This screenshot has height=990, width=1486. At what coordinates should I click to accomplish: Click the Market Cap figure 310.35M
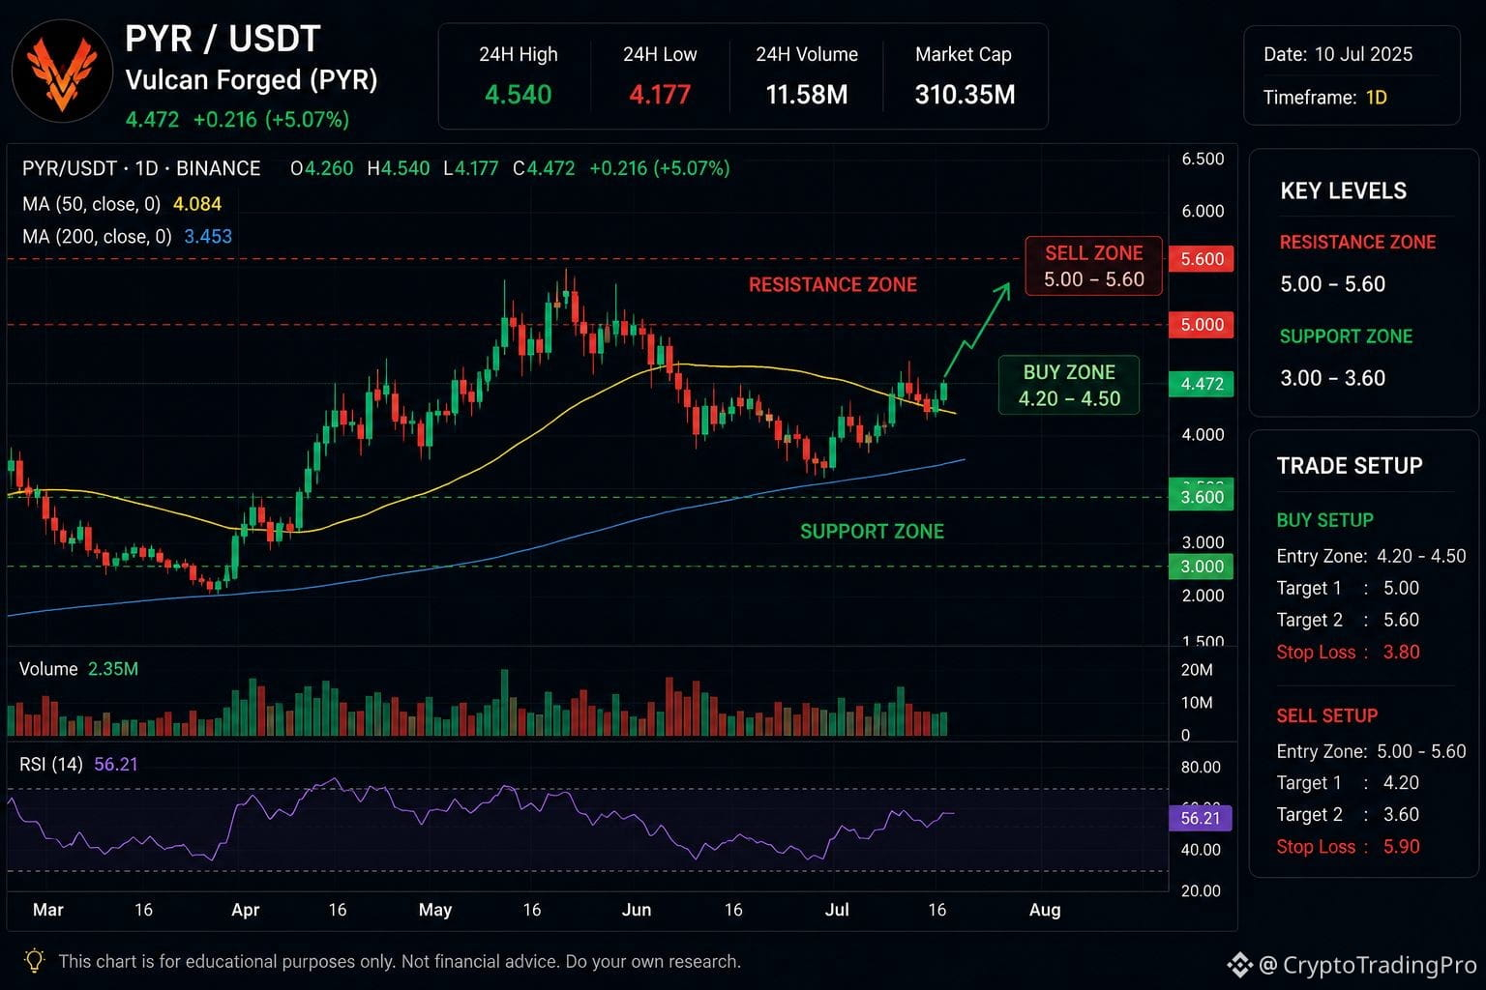tap(965, 95)
